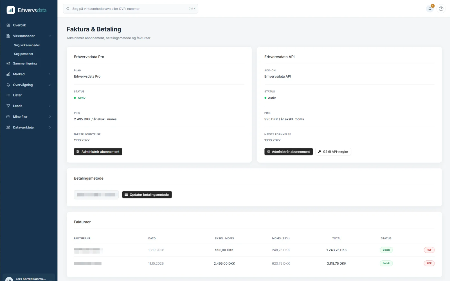Click the Betalt badge on the 3.118,75 DKK invoice
The height and width of the screenshot is (281, 450).
coord(386,263)
